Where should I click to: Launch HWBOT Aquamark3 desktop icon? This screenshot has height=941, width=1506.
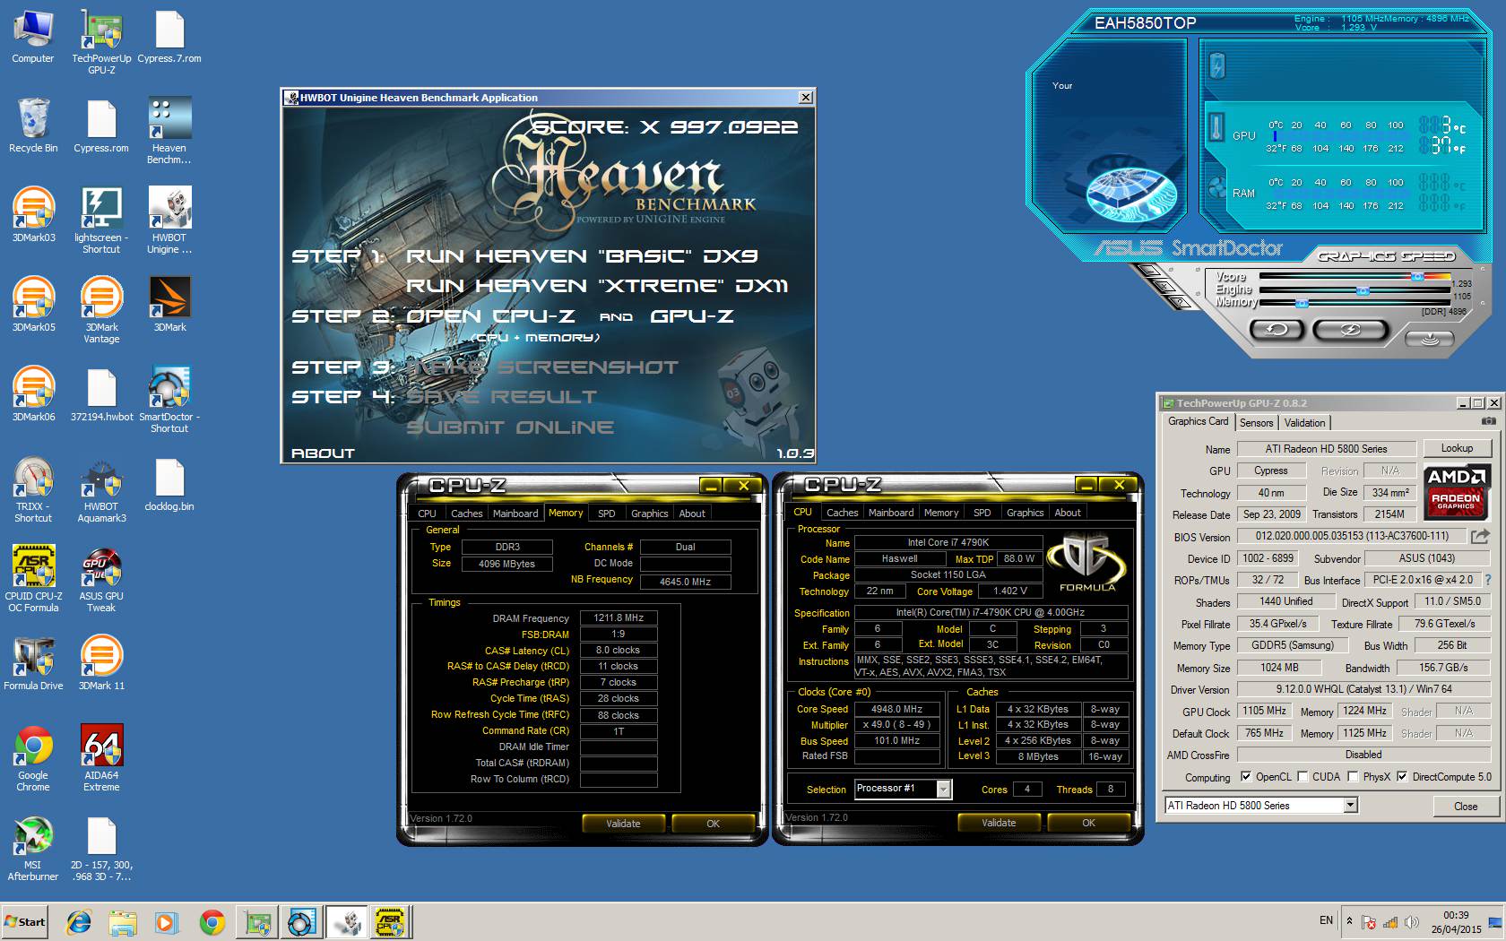click(x=101, y=490)
